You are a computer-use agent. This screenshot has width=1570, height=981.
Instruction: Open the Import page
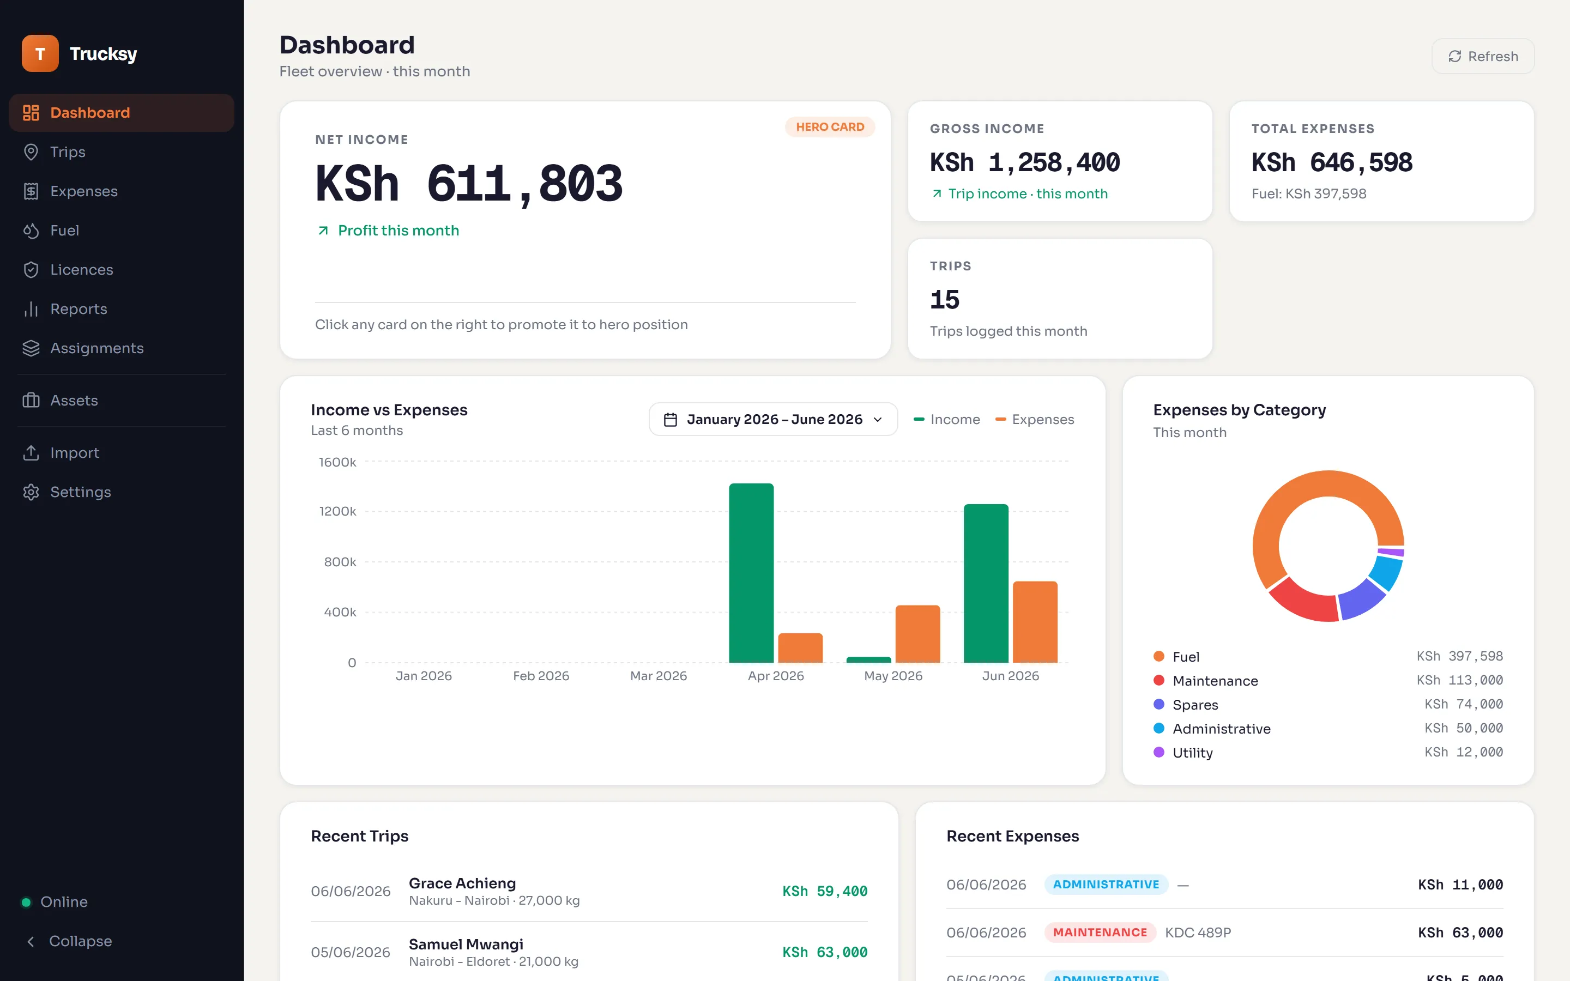click(122, 453)
